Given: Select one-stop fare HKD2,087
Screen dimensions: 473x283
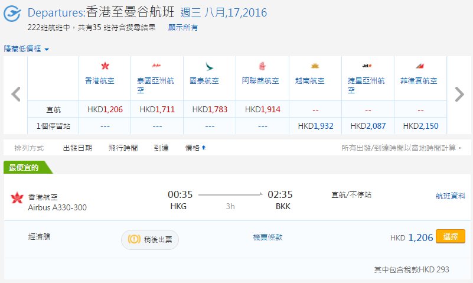Looking at the screenshot, I should pyautogui.click(x=368, y=126).
